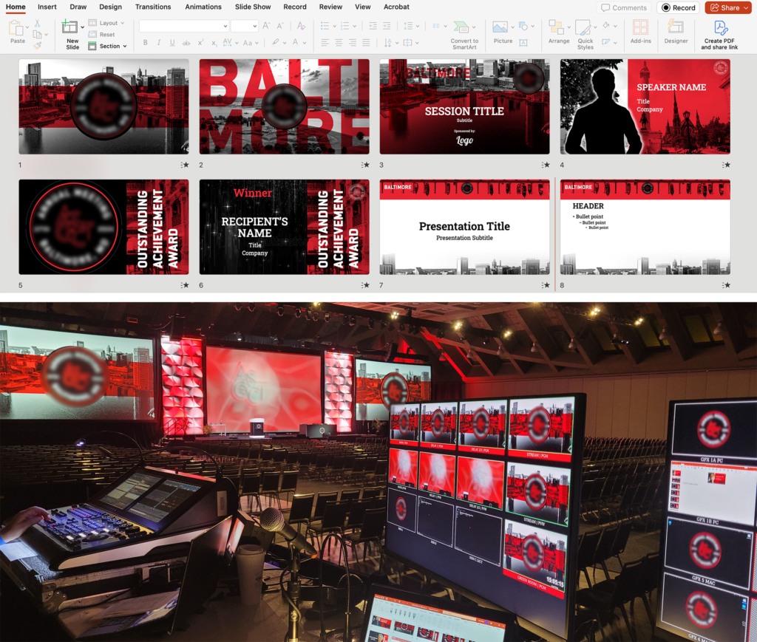Select the Session Title slide thumbnail

tap(464, 106)
